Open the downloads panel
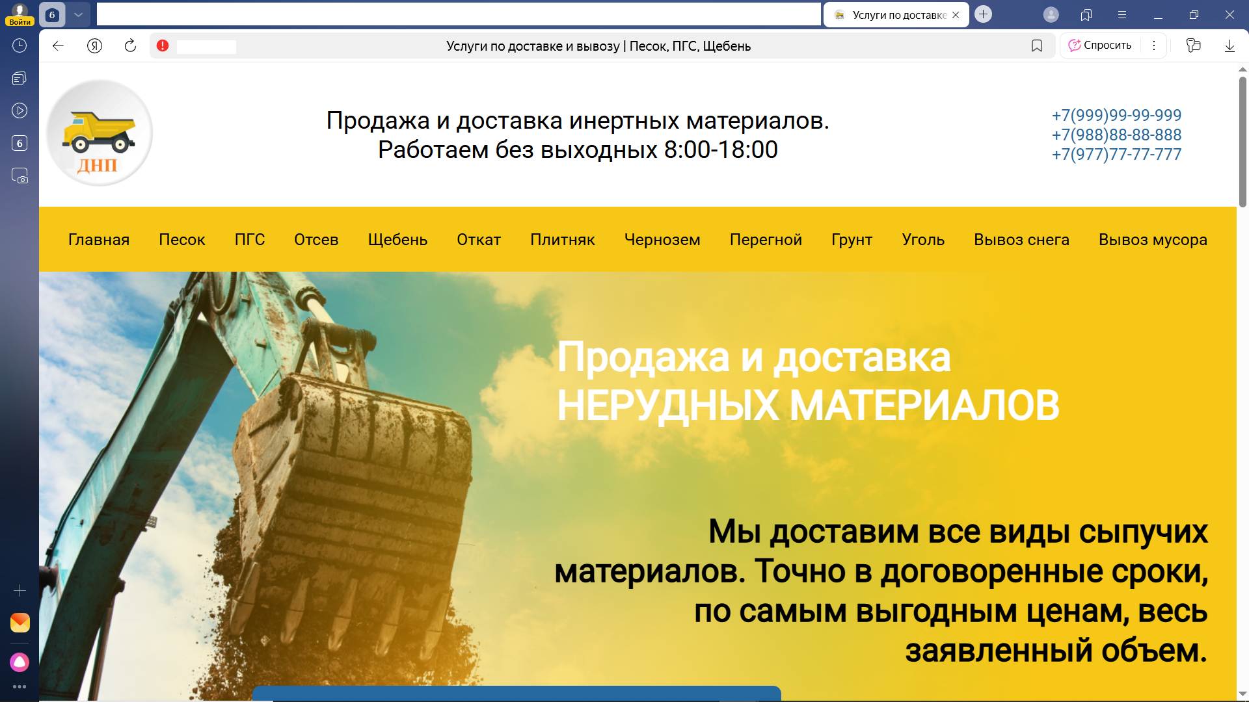Screen dimensions: 1249x702 [1229, 45]
